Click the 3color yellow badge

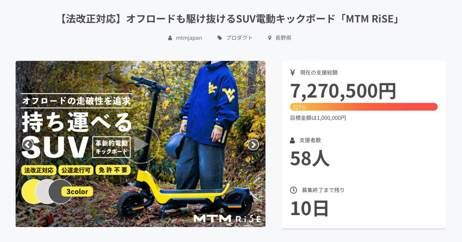coord(77,192)
